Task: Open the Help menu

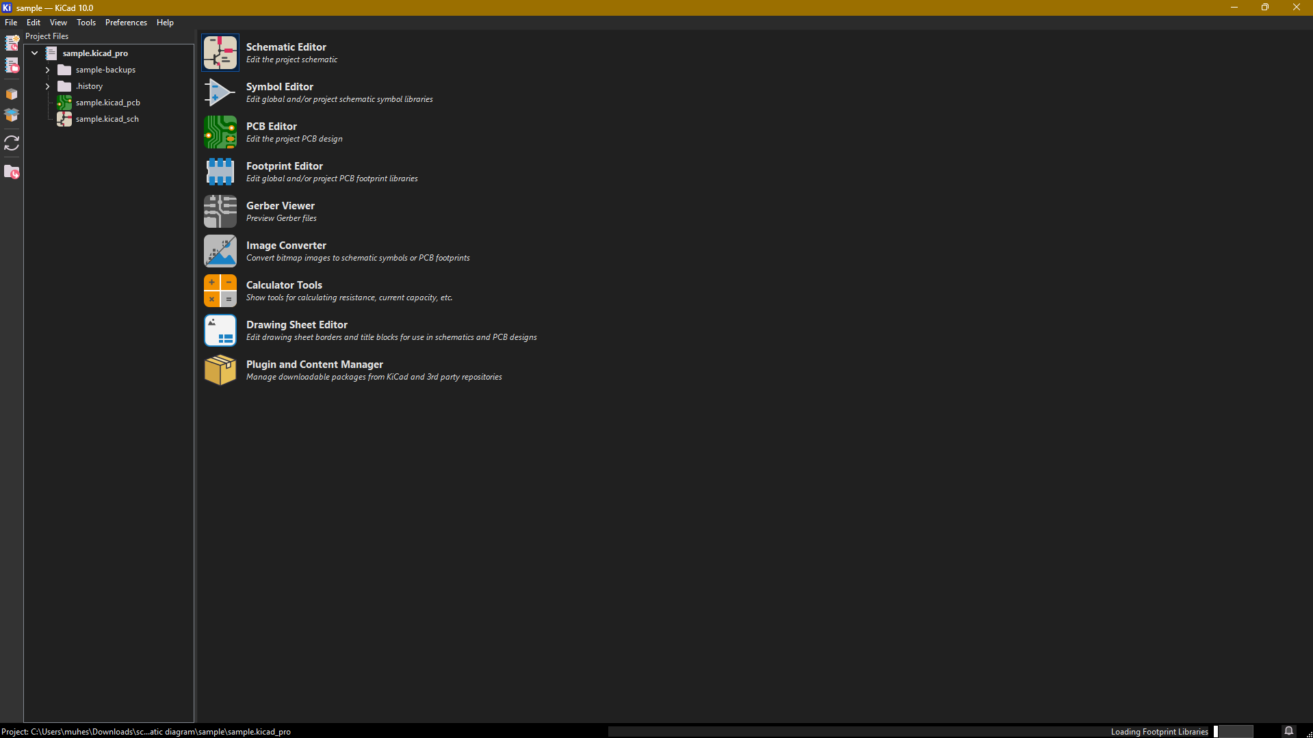Action: 165,23
